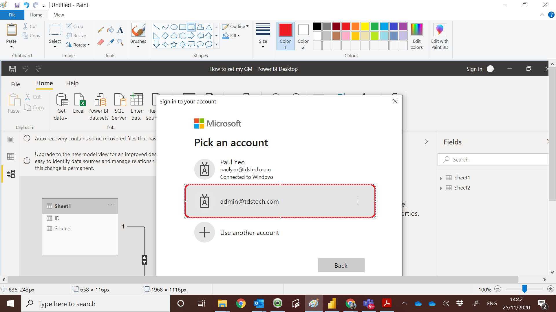556x312 pixels.
Task: Pick the black color swatch
Action: tap(317, 26)
